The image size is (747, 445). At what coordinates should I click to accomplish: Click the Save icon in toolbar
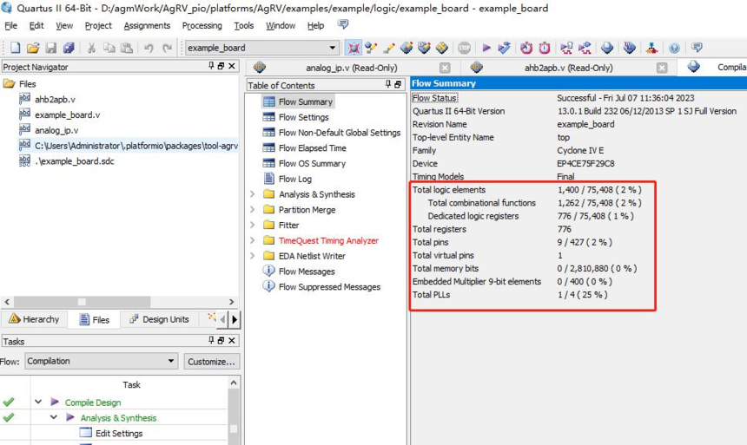(51, 48)
